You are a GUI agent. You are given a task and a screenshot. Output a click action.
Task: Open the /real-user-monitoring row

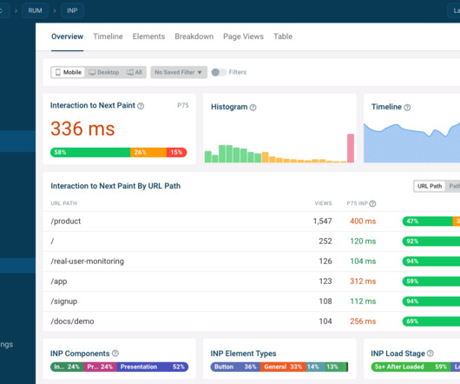click(252, 262)
